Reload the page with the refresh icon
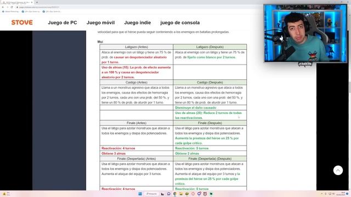The width and height of the screenshot is (351, 197). pyautogui.click(x=12, y=7)
